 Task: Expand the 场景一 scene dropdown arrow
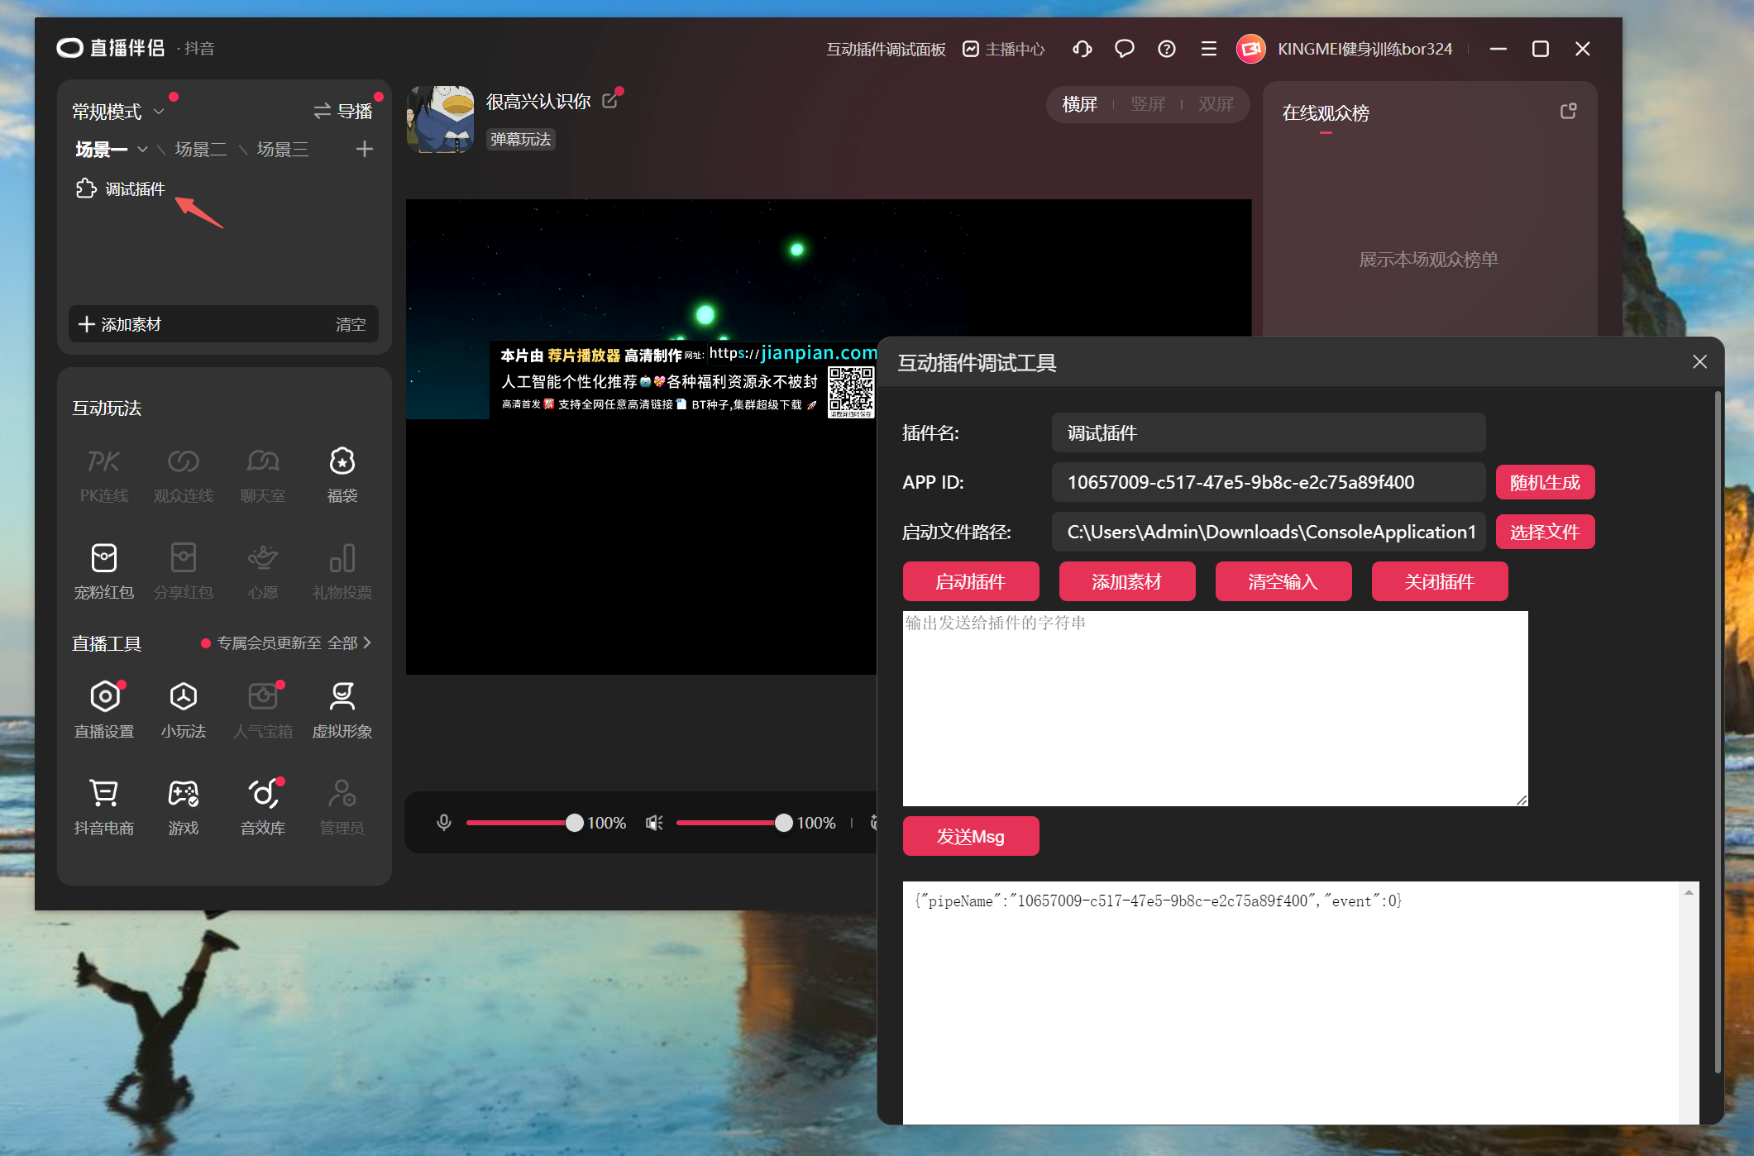pos(143,149)
